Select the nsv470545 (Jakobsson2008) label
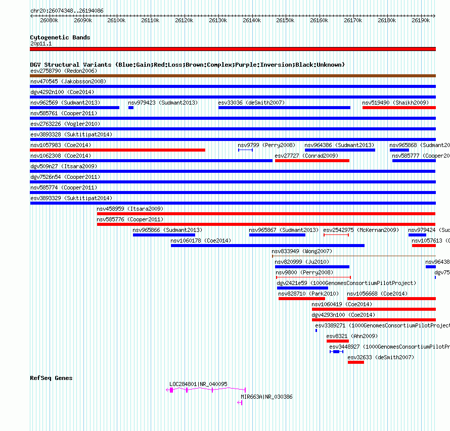Screen dimensions: 450x431 pyautogui.click(x=68, y=81)
